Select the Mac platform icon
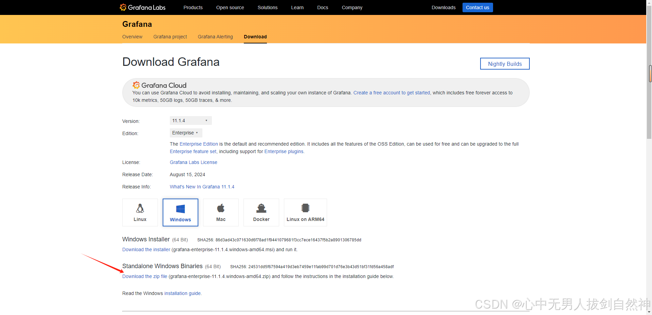652x315 pixels. pos(221,212)
